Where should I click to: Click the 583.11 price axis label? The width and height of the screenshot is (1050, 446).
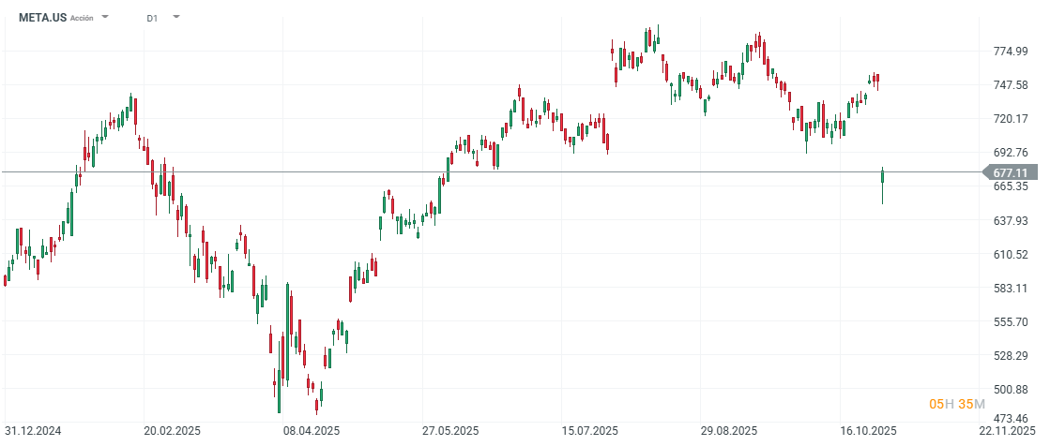1010,289
